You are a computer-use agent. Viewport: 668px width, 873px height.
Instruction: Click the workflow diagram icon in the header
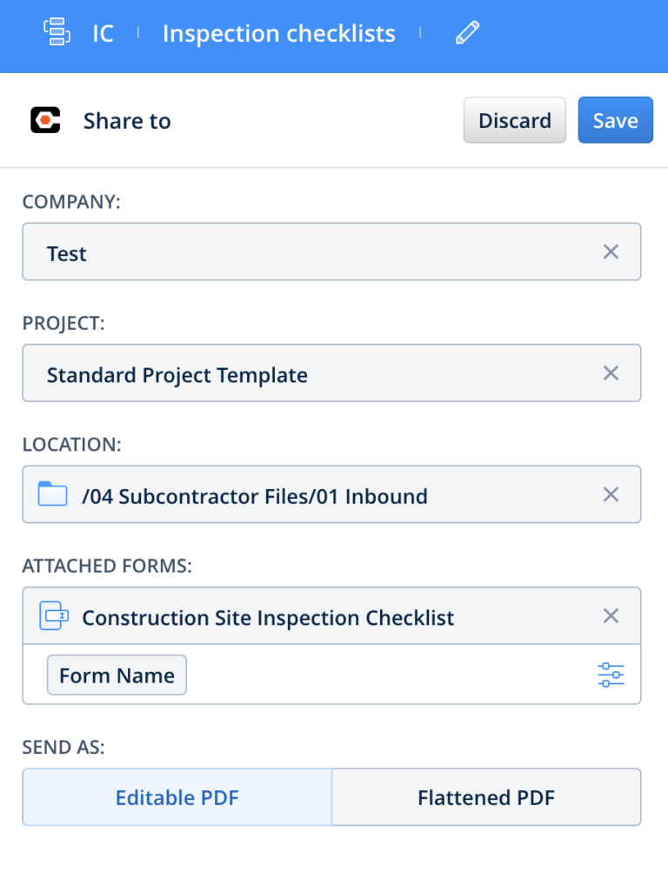(56, 32)
